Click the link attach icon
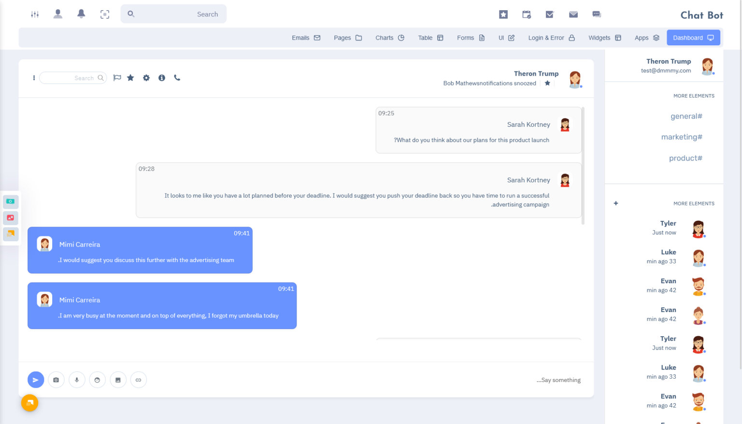The height and width of the screenshot is (424, 742). click(x=139, y=380)
